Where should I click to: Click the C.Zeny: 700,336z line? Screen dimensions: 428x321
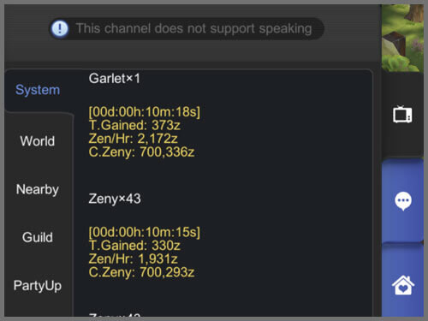click(x=141, y=152)
